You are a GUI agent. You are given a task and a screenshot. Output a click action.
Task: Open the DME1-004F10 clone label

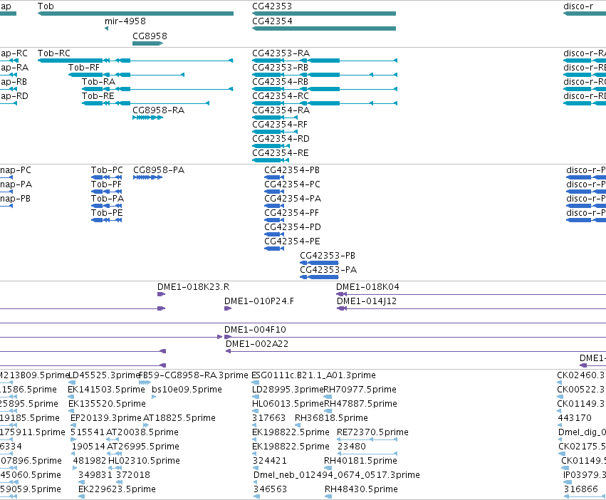pyautogui.click(x=255, y=330)
